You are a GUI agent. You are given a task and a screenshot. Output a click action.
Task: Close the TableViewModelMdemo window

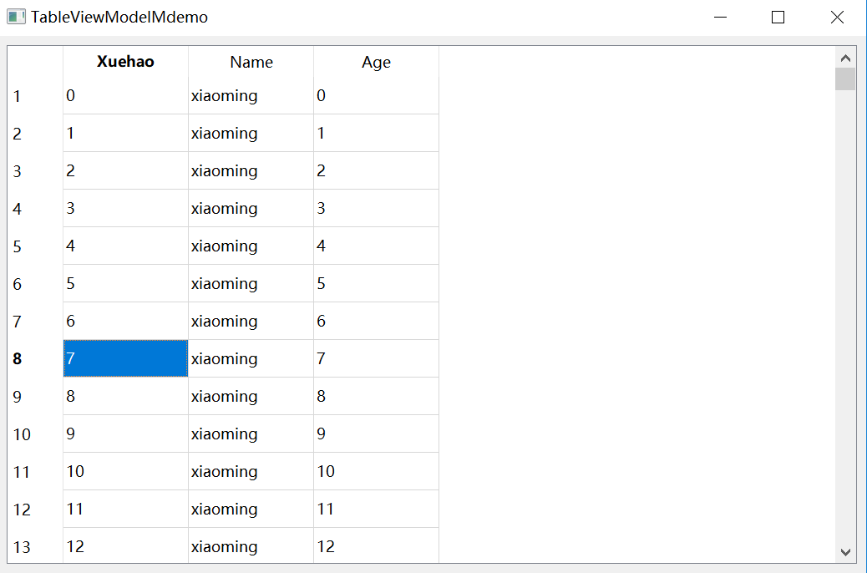point(837,18)
